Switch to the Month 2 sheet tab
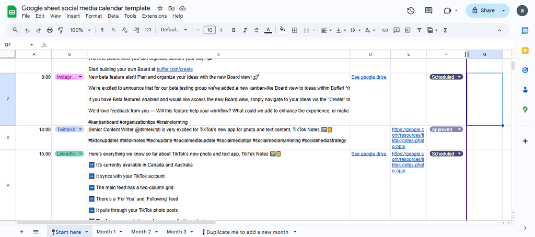The height and width of the screenshot is (237, 535). (x=141, y=232)
